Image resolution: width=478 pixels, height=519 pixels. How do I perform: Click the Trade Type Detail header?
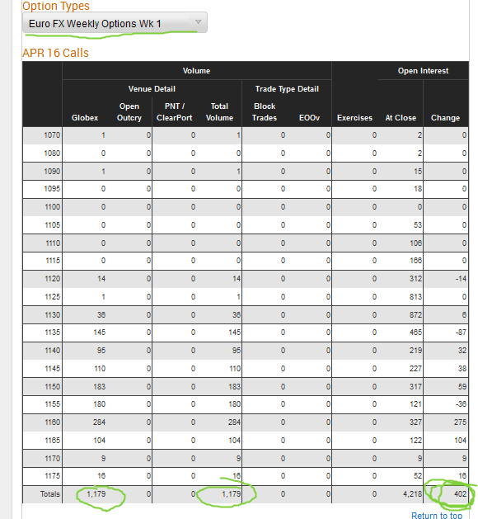click(287, 89)
